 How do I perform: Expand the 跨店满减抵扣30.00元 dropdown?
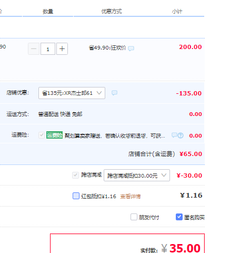coord(137,175)
